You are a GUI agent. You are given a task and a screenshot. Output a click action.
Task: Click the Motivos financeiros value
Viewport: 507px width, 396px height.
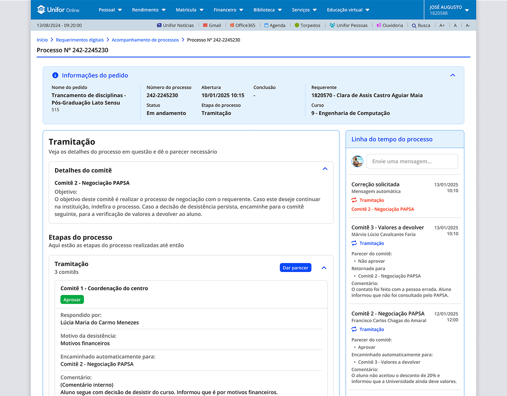point(85,343)
